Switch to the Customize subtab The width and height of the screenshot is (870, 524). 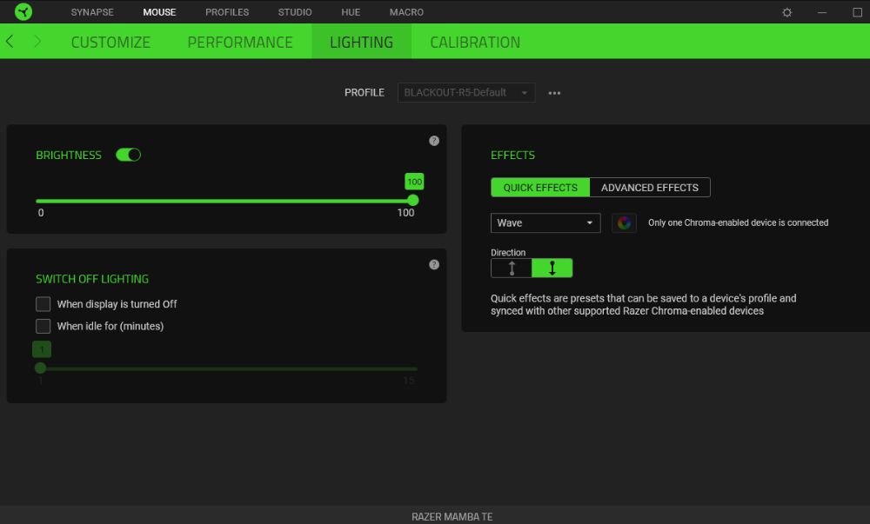110,42
